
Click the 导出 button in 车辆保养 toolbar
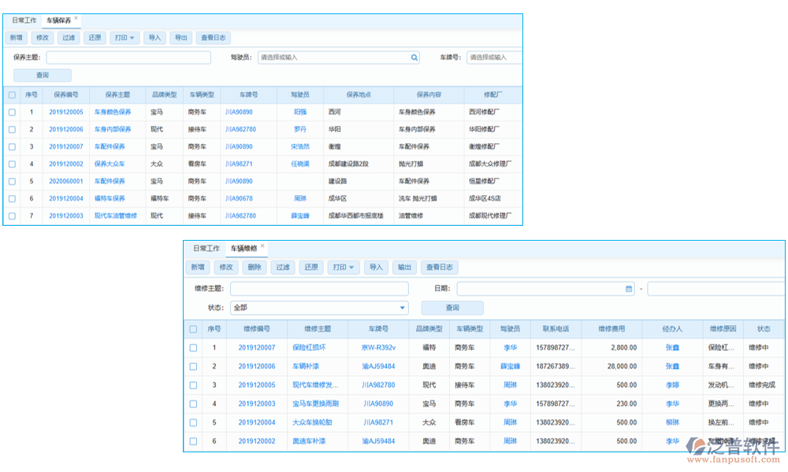[x=181, y=37]
